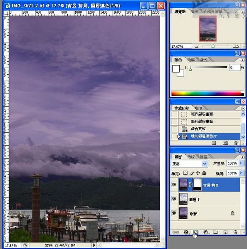This screenshot has height=249, width=247.
Task: Select the 混合更改 history step
Action: point(210,129)
